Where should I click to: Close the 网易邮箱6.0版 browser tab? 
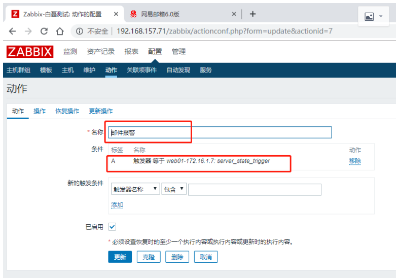234,14
